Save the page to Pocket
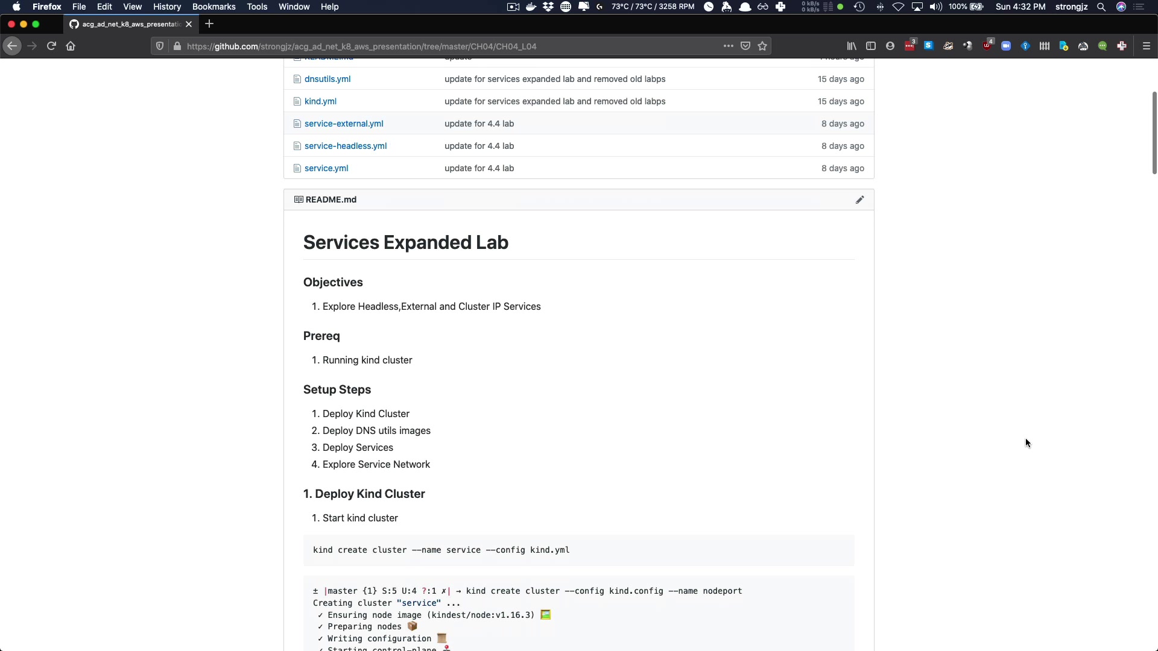This screenshot has height=651, width=1158. pyautogui.click(x=745, y=46)
